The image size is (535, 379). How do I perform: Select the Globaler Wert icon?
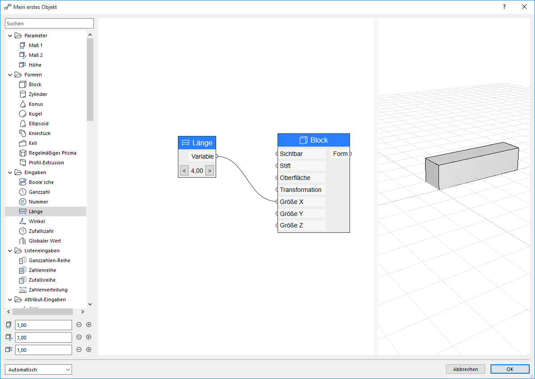(23, 241)
